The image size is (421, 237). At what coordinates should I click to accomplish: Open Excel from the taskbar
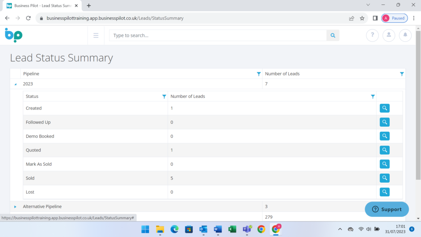(232, 229)
